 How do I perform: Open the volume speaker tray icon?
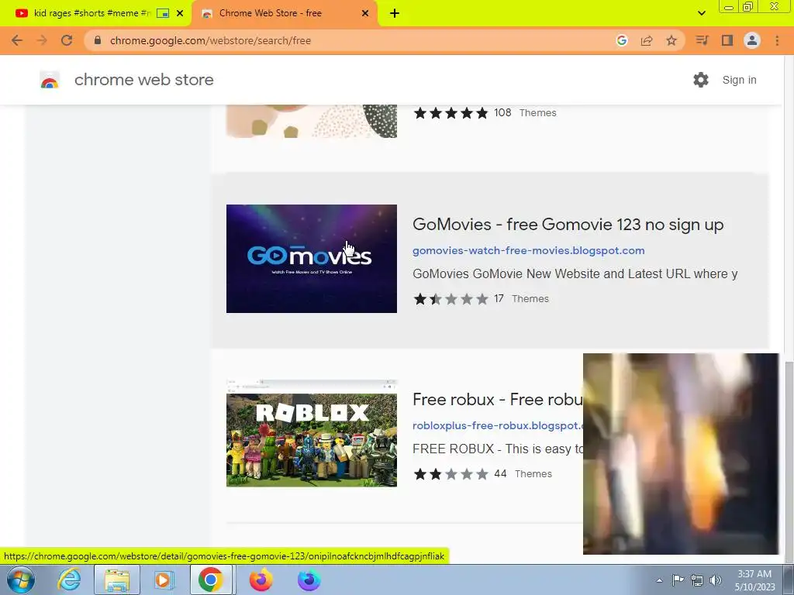tap(716, 580)
